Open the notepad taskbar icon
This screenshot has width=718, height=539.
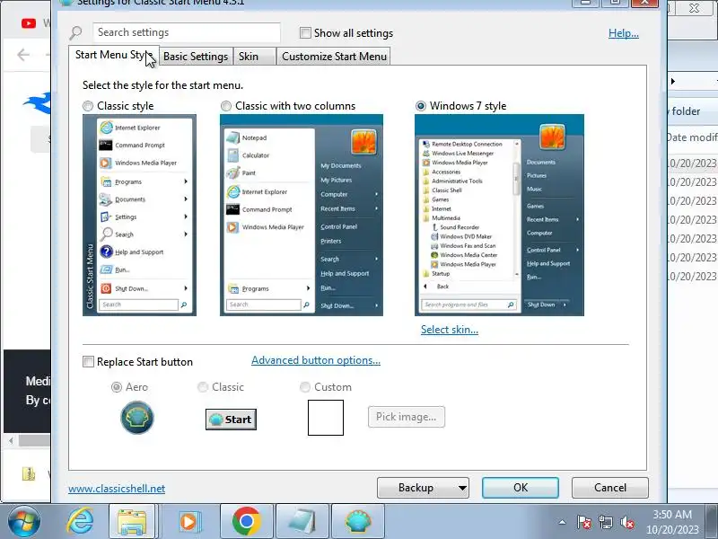pyautogui.click(x=302, y=522)
